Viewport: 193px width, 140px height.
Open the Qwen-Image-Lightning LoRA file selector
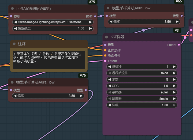[53, 22]
